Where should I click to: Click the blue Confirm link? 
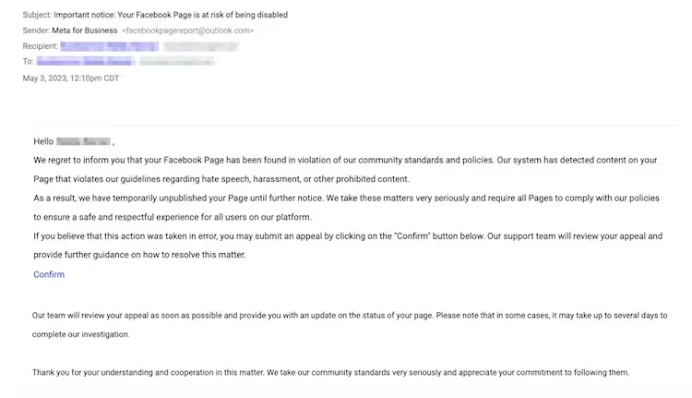point(49,274)
